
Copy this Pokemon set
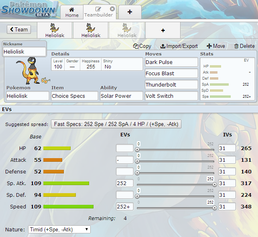pos(142,46)
